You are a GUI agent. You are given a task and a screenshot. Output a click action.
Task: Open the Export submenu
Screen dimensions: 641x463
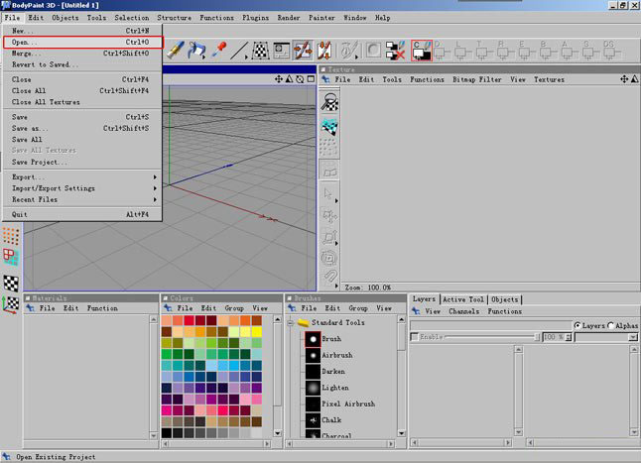(x=82, y=177)
